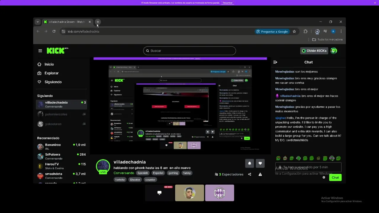Open the Kick hamburger menu
The image size is (379, 213).
coord(40,51)
